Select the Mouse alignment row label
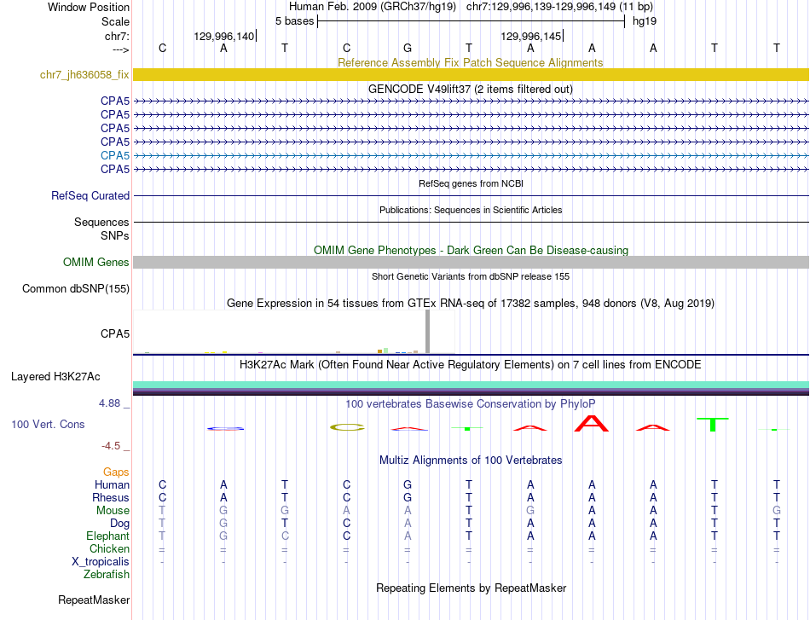Viewport: 810px width, 620px height. tap(113, 511)
